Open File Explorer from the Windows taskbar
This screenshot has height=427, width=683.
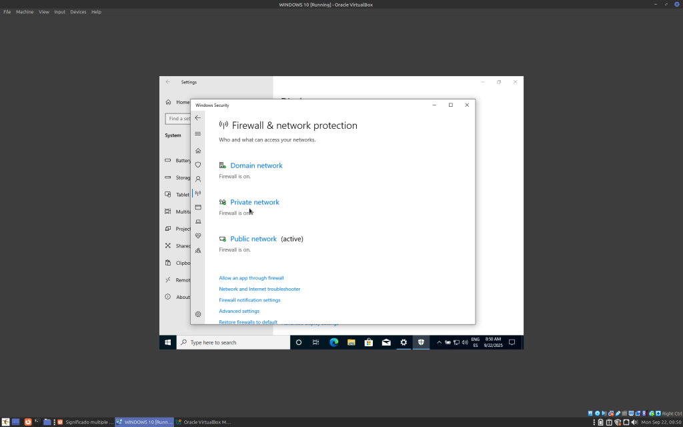[x=352, y=342]
